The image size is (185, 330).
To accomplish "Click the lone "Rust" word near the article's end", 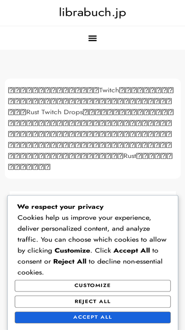I will pos(130,156).
